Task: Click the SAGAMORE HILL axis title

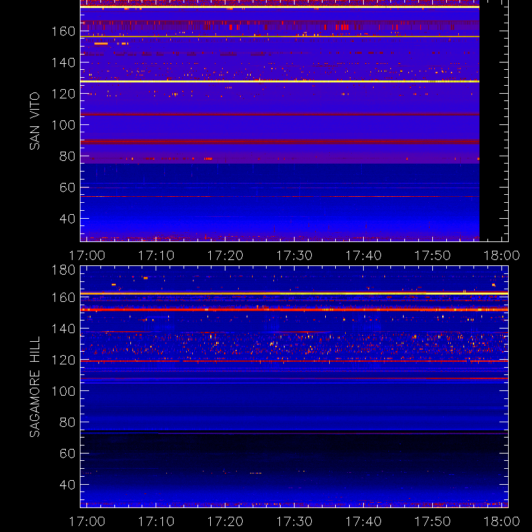Action: click(x=35, y=387)
